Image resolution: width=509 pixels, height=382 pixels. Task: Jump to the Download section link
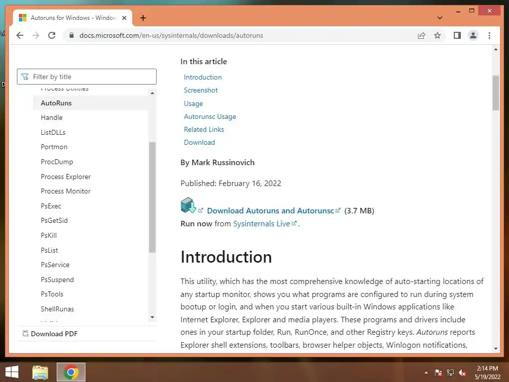tap(199, 143)
